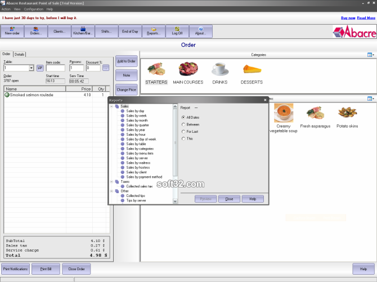Click the discount ellipsis button
Screen dimensions: 377x282
point(106,68)
